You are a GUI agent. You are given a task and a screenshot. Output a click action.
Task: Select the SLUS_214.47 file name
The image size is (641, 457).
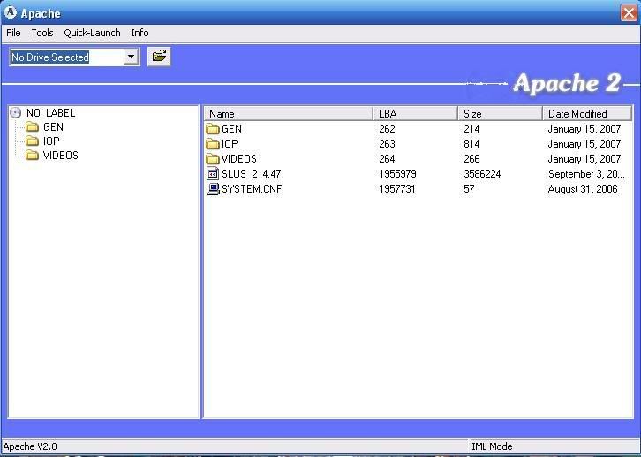(x=252, y=174)
